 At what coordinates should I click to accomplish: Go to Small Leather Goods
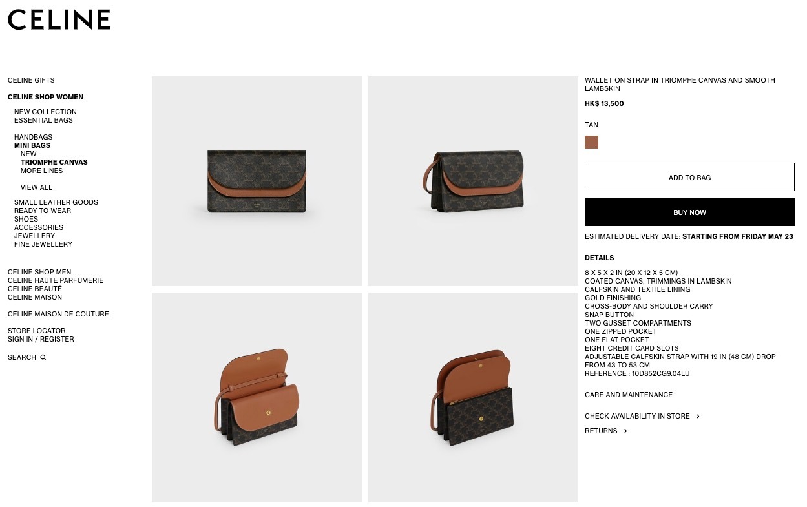click(x=56, y=202)
